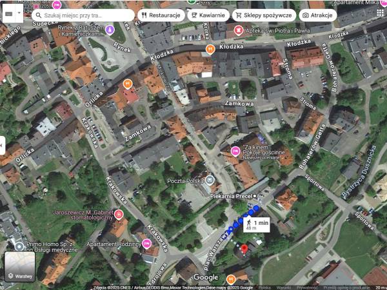Click the Apartament Rodzinny hotel pin
Viewport: 387px width, 290px height.
(x=147, y=243)
